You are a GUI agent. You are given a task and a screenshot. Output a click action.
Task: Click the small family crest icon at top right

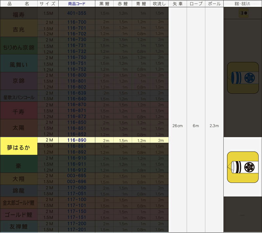(x=243, y=13)
